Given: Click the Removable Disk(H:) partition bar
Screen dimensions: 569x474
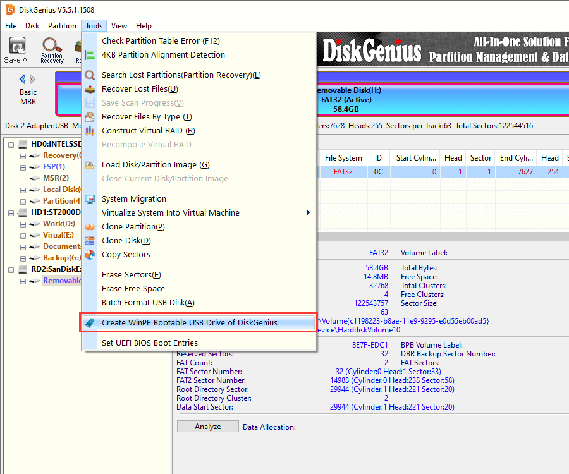Looking at the screenshot, I should coord(443,100).
